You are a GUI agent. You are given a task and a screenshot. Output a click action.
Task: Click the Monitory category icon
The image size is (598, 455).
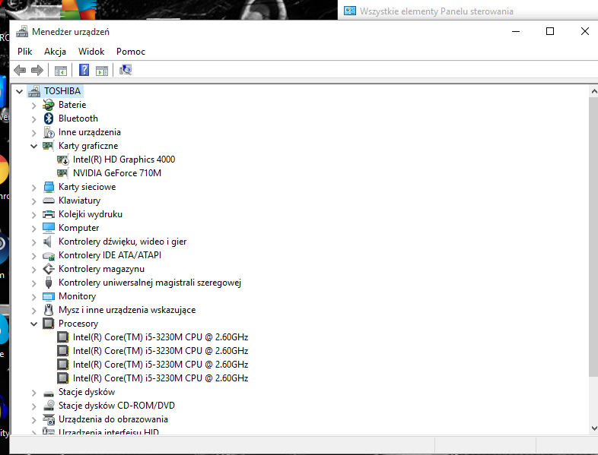tap(49, 296)
